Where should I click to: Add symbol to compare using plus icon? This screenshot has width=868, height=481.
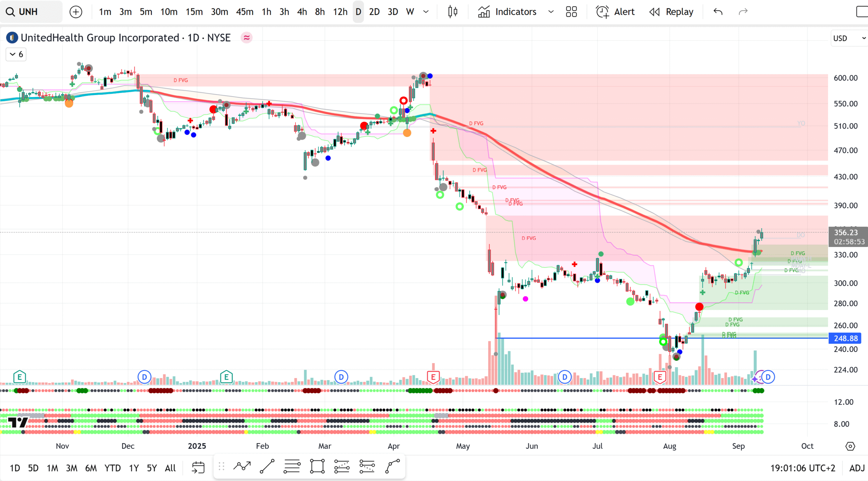pyautogui.click(x=76, y=12)
